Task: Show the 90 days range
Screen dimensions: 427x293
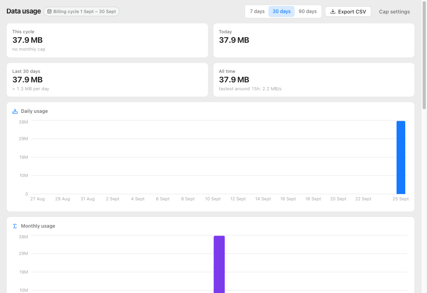Action: coord(308,11)
